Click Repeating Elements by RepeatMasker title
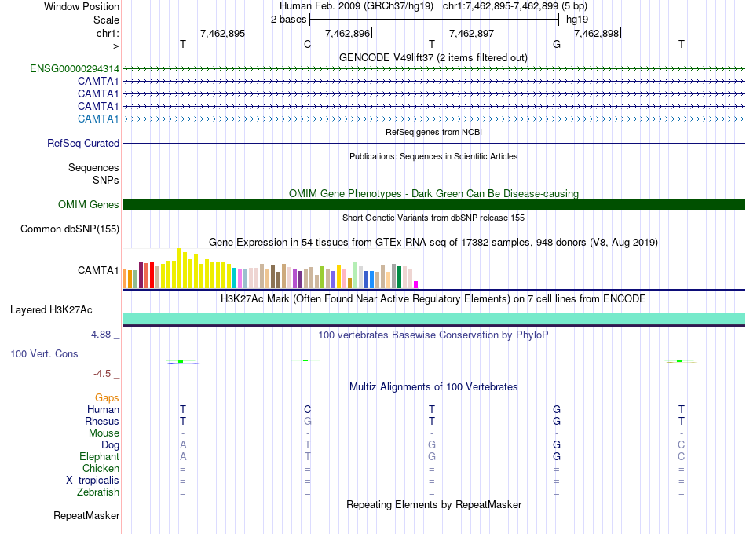The height and width of the screenshot is (534, 746). 434,504
